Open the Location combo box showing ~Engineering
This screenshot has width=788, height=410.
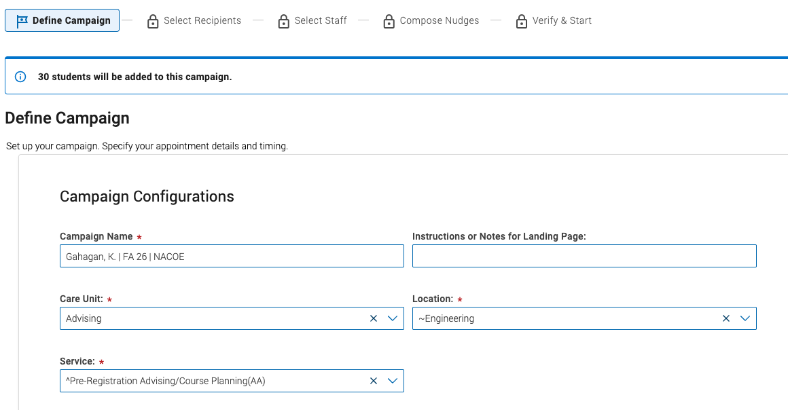584,318
